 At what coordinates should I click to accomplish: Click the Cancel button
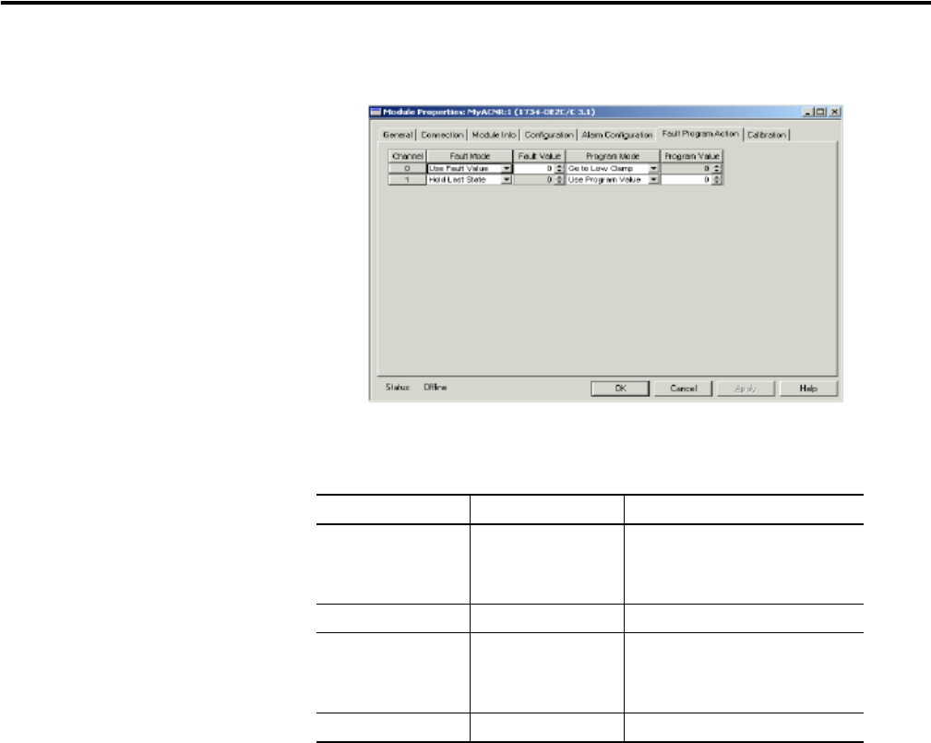click(x=683, y=389)
